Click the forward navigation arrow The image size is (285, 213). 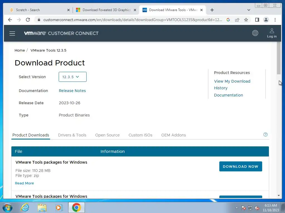pyautogui.click(x=19, y=20)
